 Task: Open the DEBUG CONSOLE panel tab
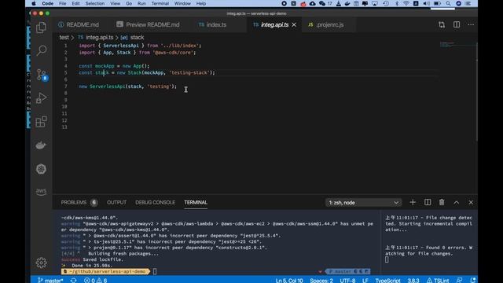coord(156,203)
